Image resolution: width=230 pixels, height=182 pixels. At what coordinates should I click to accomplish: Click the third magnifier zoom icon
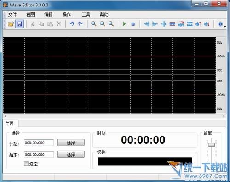(111, 24)
